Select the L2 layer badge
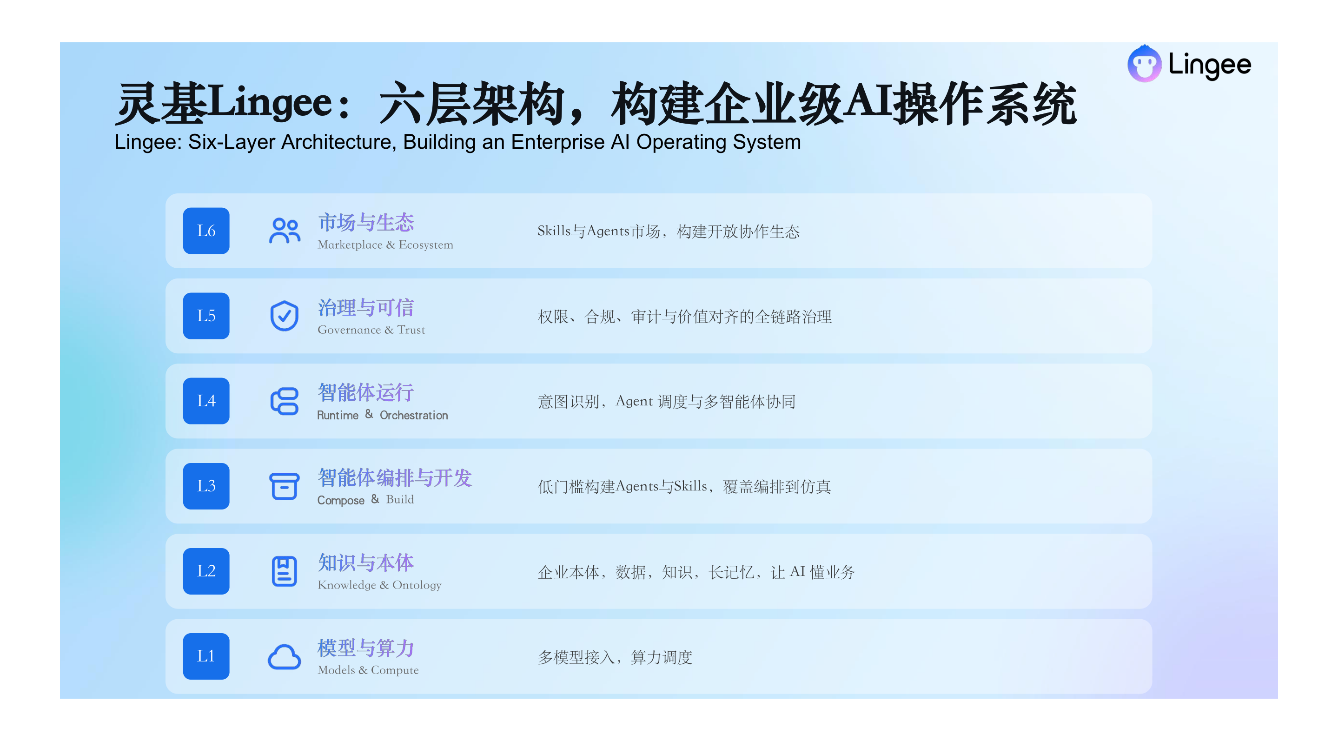Screen dimensions: 1338x741 click(206, 571)
